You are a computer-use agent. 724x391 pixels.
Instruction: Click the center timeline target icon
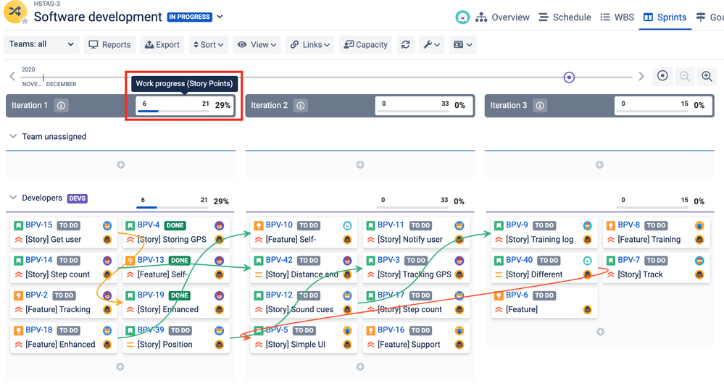[662, 76]
